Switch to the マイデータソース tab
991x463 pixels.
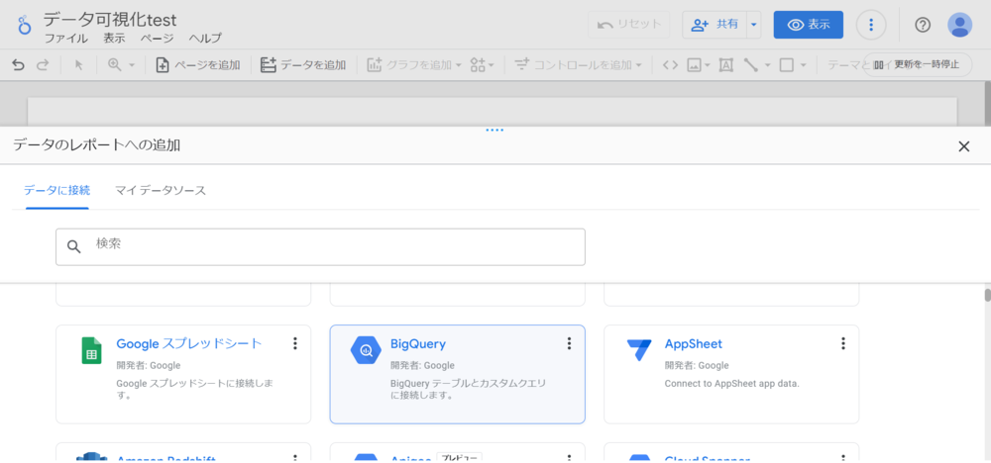click(x=161, y=190)
